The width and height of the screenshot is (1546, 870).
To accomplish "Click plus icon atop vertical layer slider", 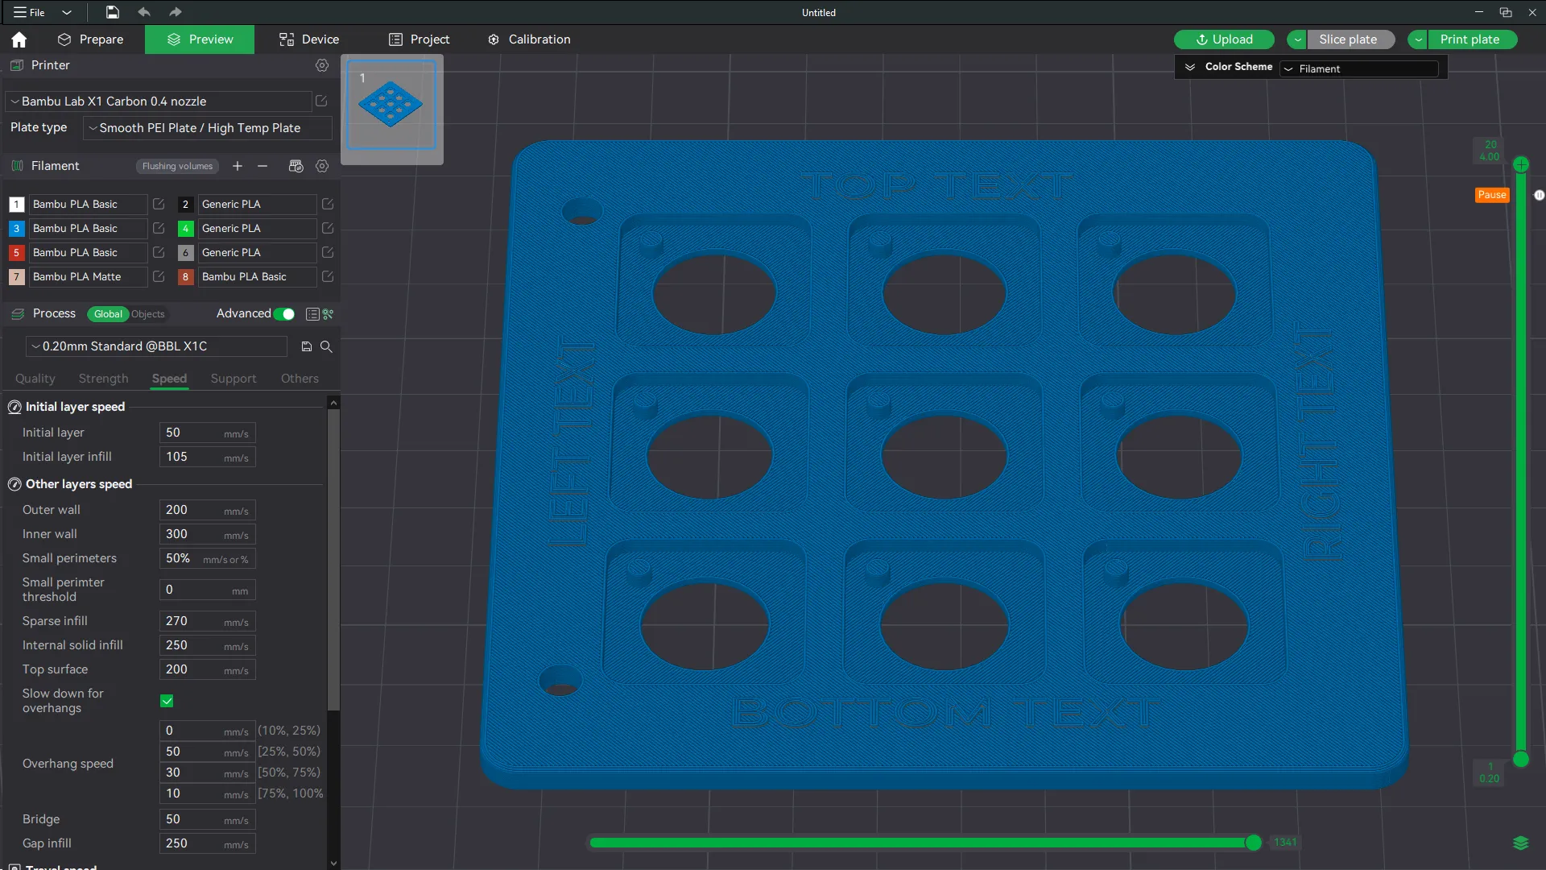I will 1521,164.
